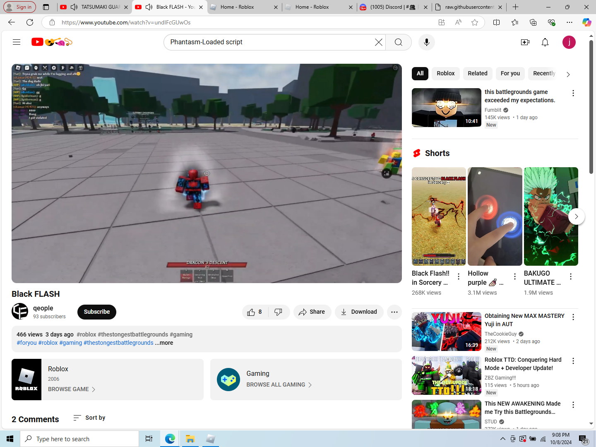Viewport: 596px width, 447px height.
Task: Browse the Roblox game page
Action: tap(72, 389)
